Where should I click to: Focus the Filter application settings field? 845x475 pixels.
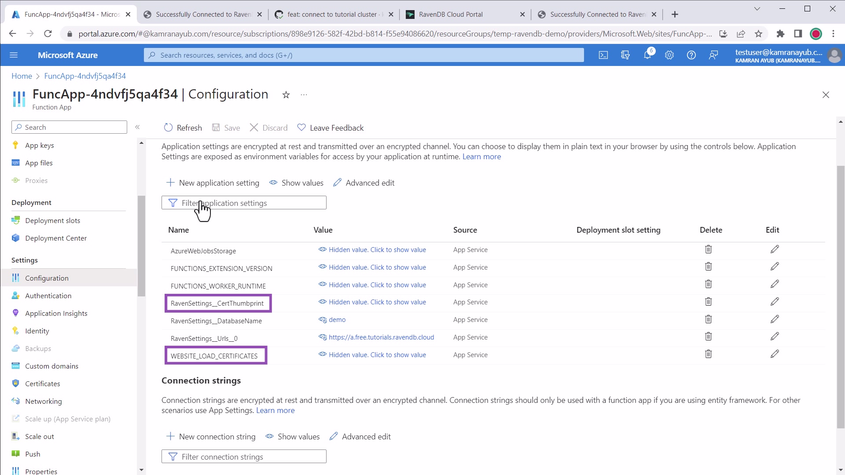[x=244, y=203]
